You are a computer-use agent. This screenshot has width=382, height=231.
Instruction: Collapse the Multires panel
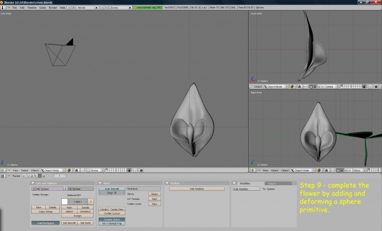coord(167,183)
